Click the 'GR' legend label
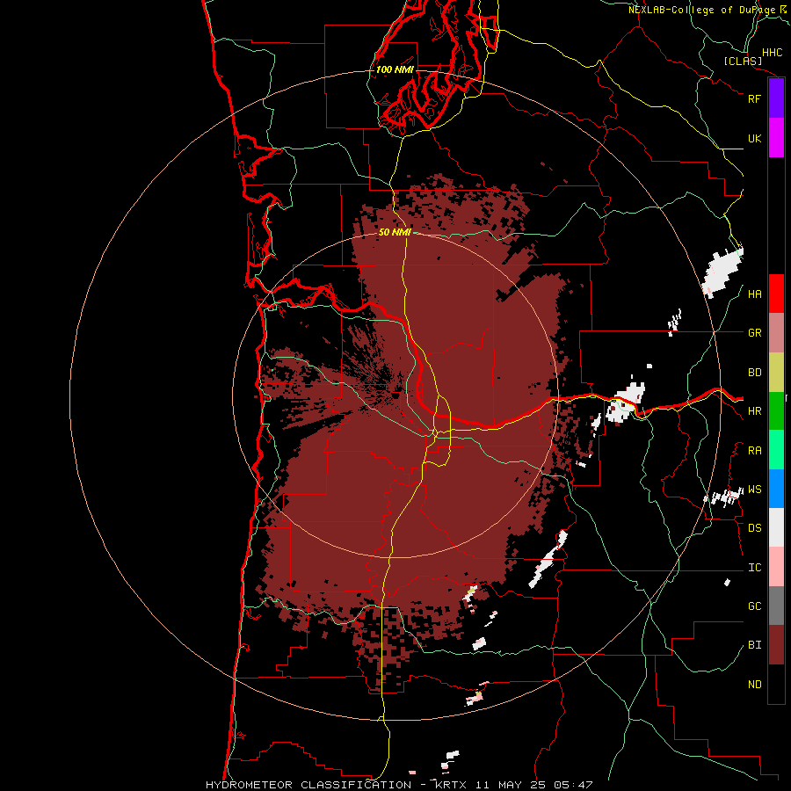This screenshot has width=791, height=791. point(755,333)
